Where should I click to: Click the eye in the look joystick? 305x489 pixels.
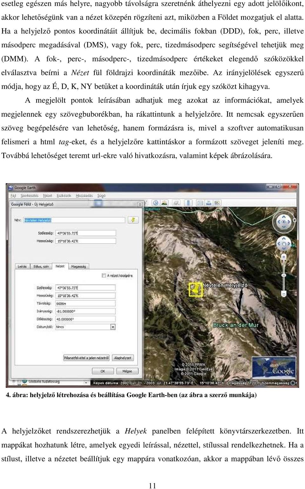pyautogui.click(x=284, y=221)
